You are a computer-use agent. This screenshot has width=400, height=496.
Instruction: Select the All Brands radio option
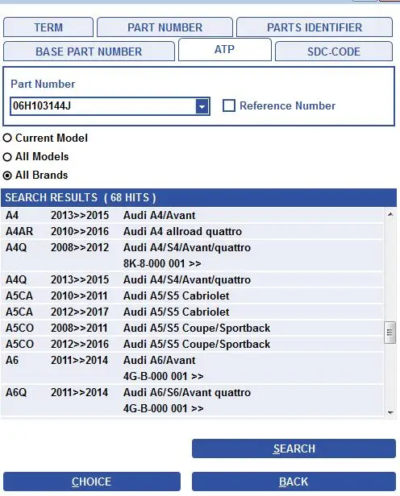point(7,176)
